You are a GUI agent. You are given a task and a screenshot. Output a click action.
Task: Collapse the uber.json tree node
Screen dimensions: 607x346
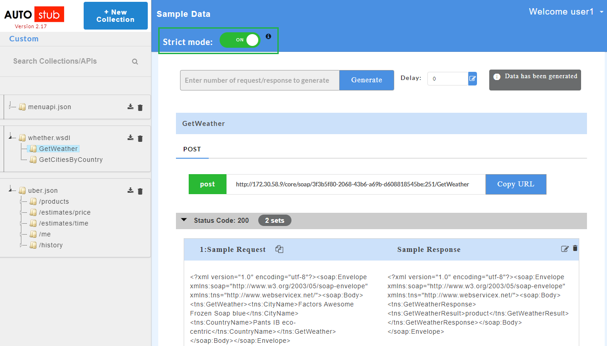(10, 190)
